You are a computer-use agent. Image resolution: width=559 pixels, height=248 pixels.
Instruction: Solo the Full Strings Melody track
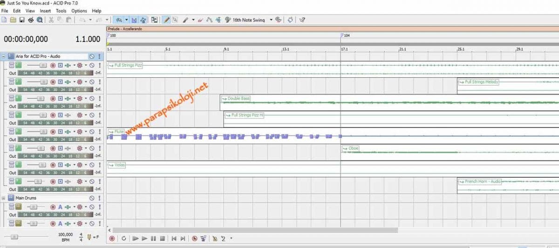[99, 82]
